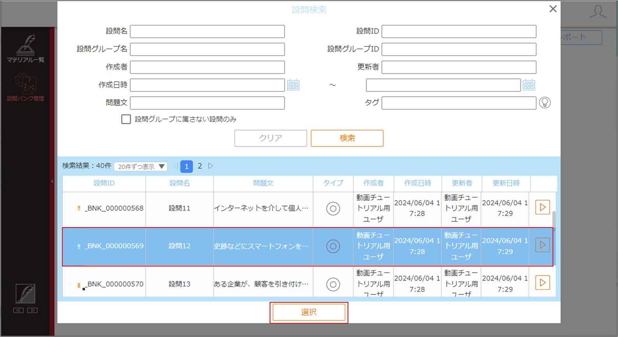This screenshot has height=337, width=618.
Task: Focus the 設問名 input field
Action: pyautogui.click(x=207, y=32)
